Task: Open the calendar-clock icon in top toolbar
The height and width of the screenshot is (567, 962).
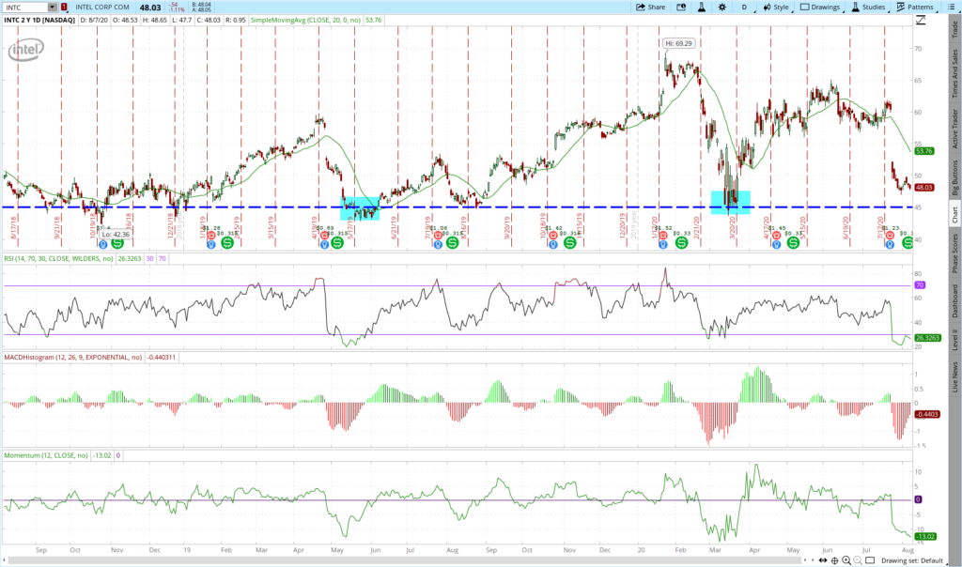Action: tap(681, 8)
